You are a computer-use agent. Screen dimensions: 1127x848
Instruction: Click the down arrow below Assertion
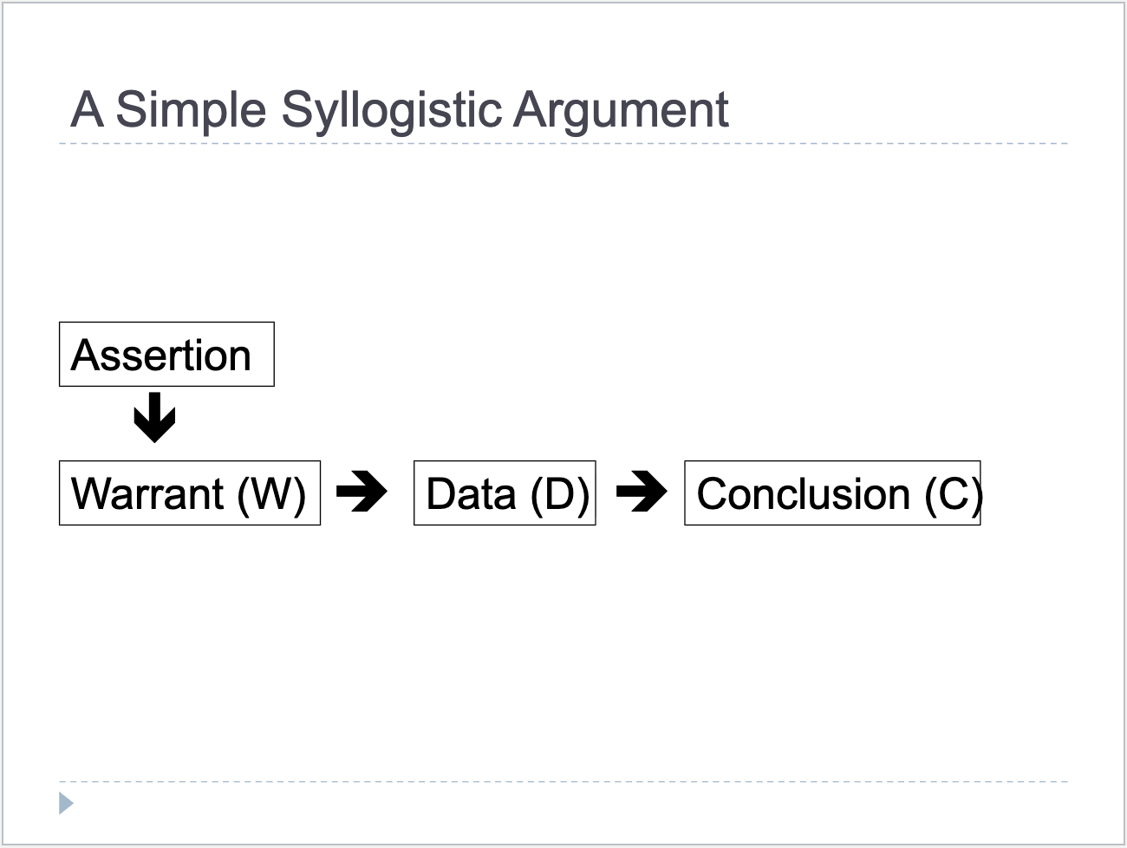click(x=154, y=417)
